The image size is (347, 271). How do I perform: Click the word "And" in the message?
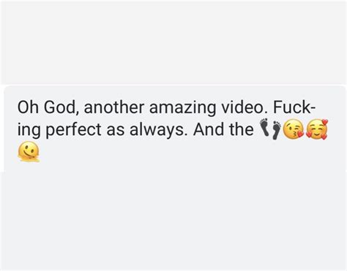coord(209,129)
